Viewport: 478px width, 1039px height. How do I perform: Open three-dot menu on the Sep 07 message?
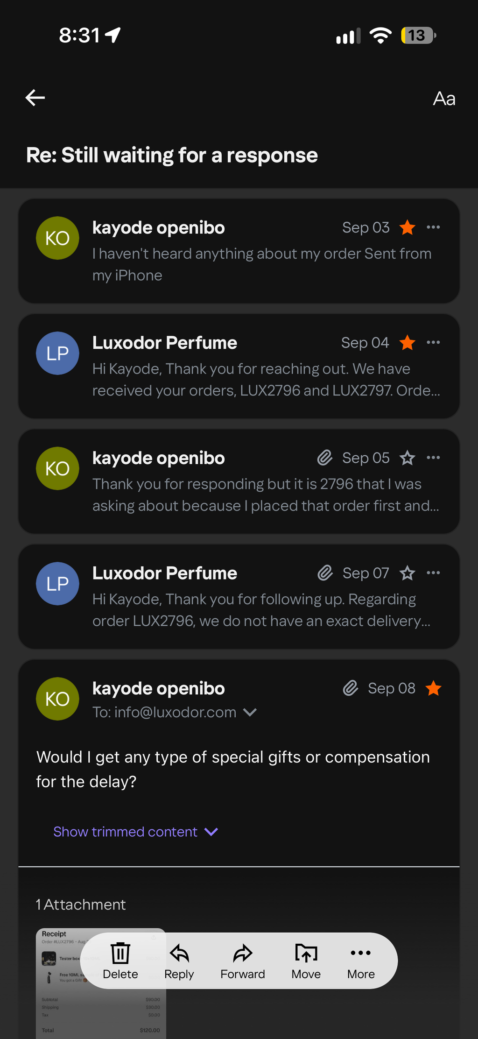[x=433, y=573]
